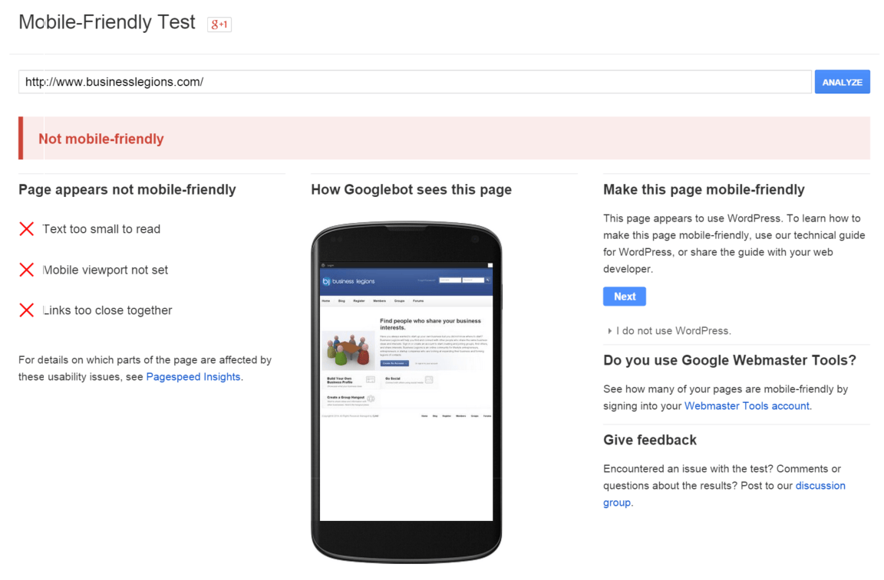Click the red X beside Mobile viewport not set

click(x=27, y=269)
